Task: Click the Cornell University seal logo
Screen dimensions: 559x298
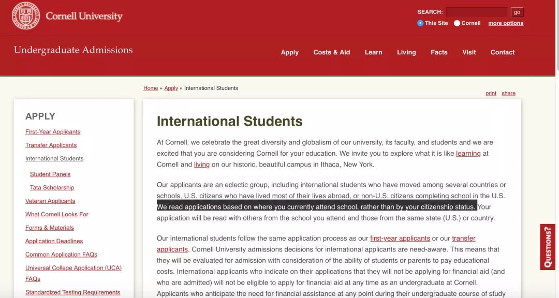Action: coord(26,16)
